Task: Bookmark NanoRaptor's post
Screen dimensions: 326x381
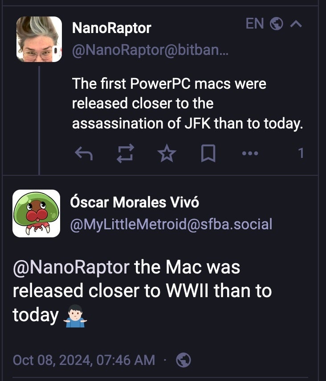Action: point(208,154)
